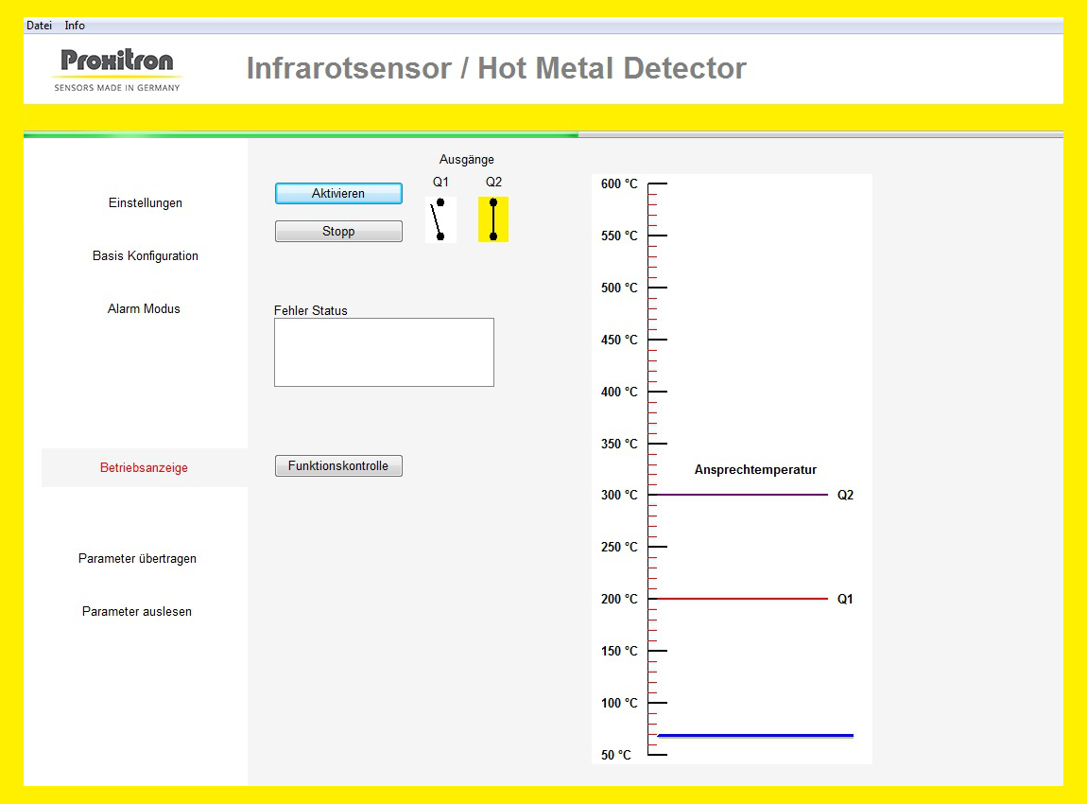This screenshot has height=804, width=1087.
Task: Click the Q2 label beside the purple line
Action: click(x=844, y=494)
